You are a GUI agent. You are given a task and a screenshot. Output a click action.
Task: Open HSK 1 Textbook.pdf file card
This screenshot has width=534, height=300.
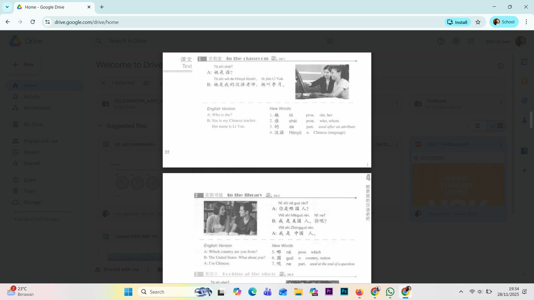click(x=458, y=180)
